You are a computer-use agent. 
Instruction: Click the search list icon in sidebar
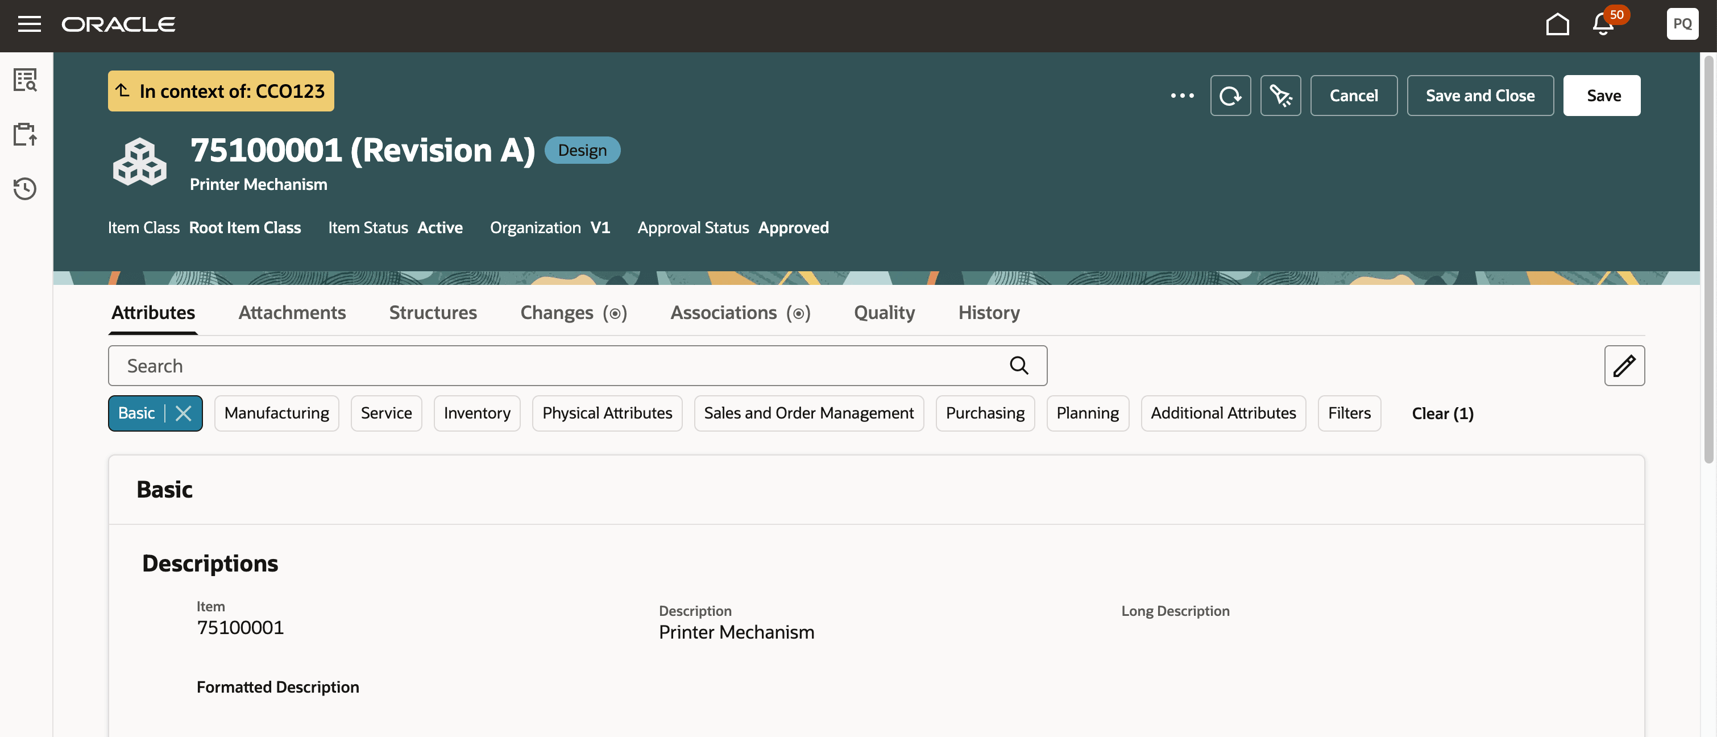[26, 80]
